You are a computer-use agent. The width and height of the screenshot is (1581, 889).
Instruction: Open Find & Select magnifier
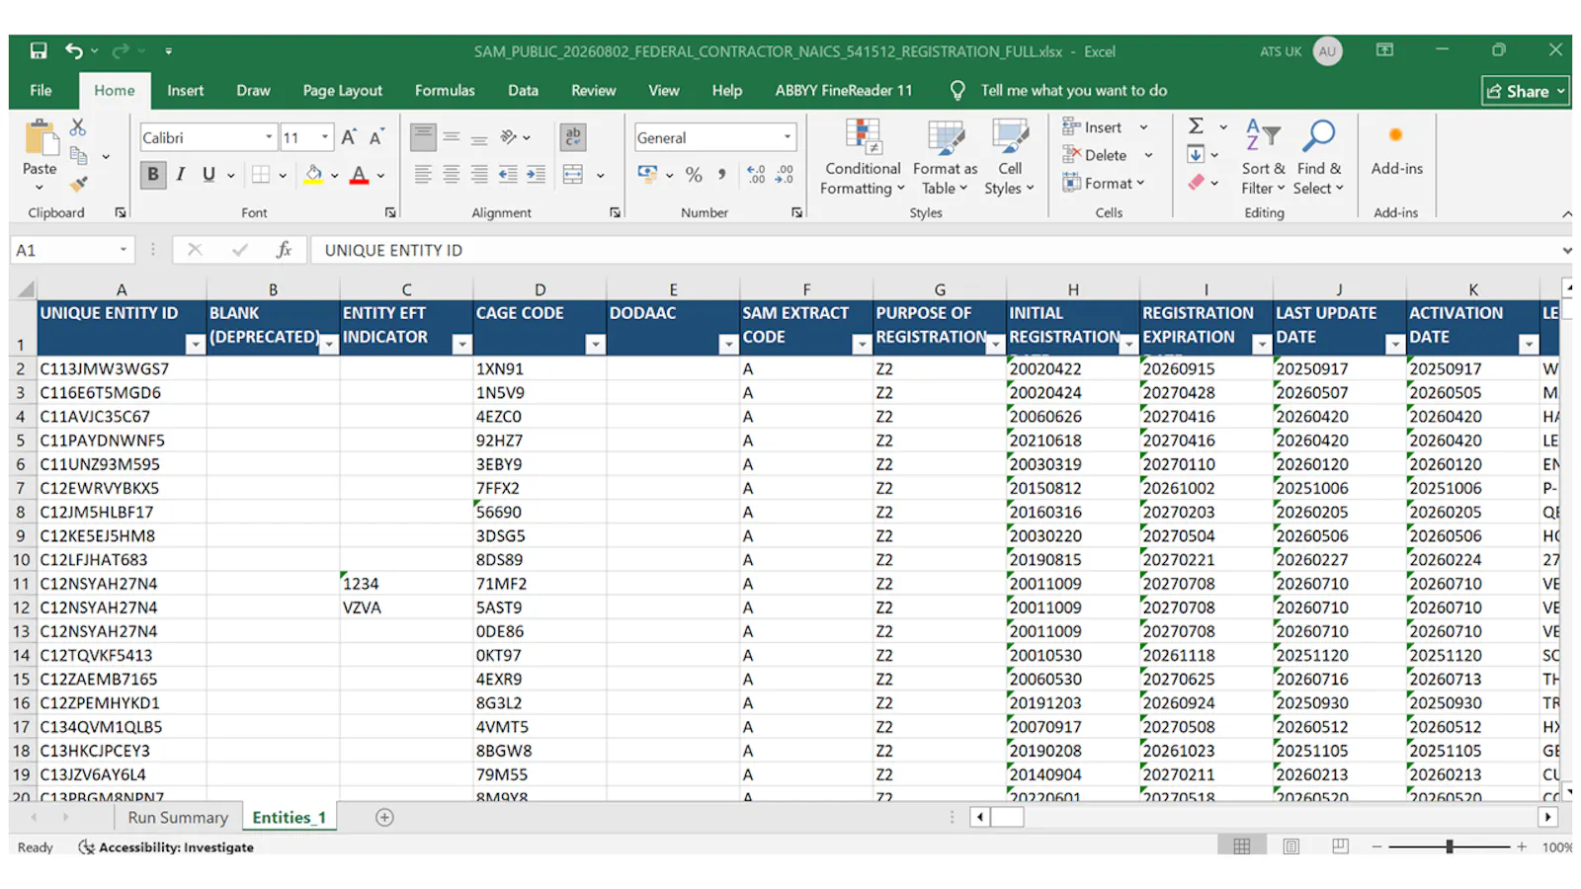tap(1319, 158)
